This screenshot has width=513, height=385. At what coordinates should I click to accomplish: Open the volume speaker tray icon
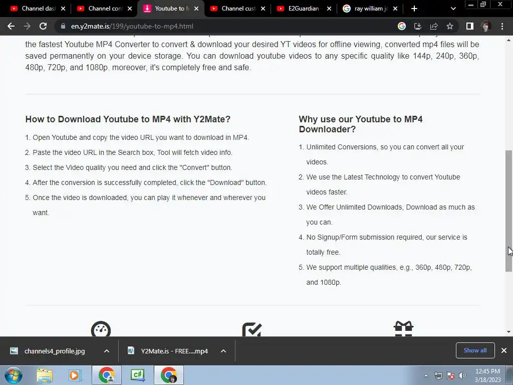pos(462,375)
